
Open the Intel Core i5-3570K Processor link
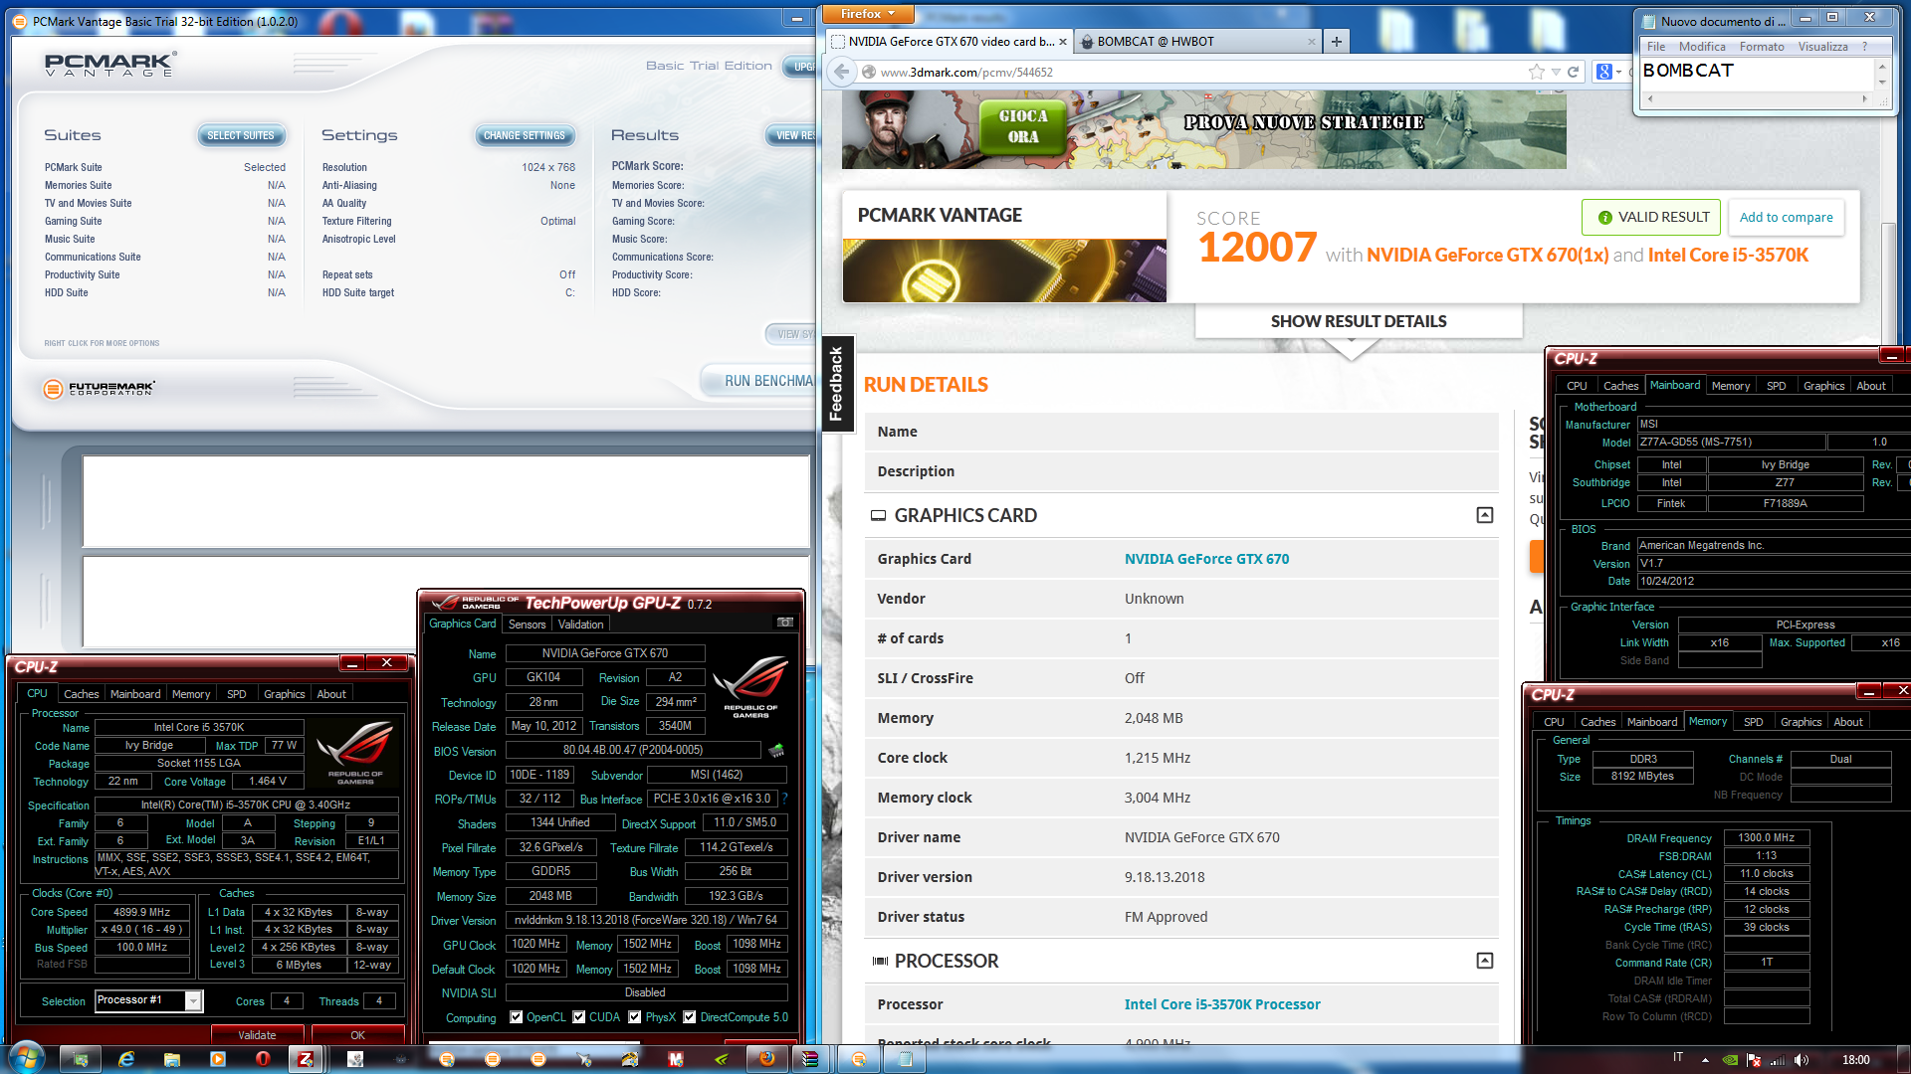pos(1222,1004)
